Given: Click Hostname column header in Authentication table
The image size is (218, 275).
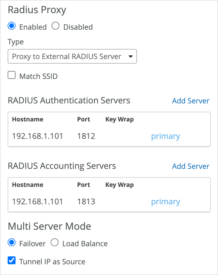Looking at the screenshot, I should [27, 119].
